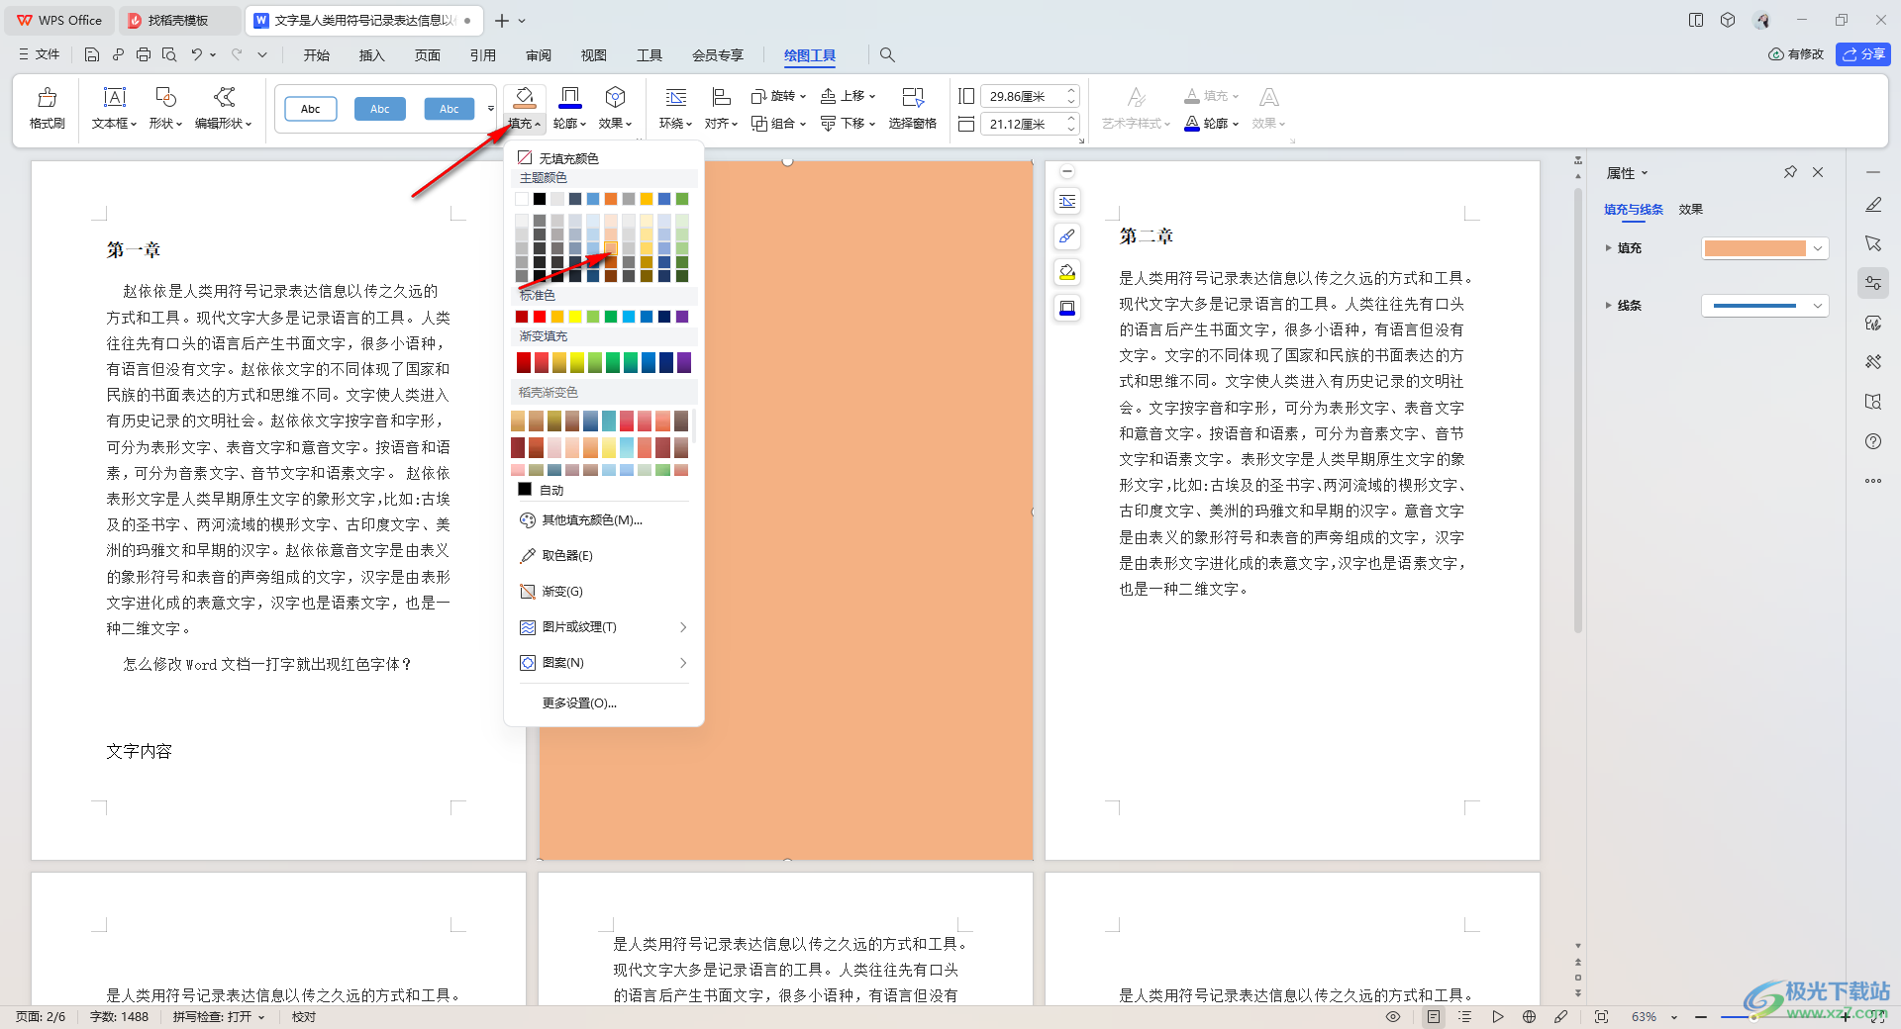Click floating layout options icon beside shape

point(1067,202)
